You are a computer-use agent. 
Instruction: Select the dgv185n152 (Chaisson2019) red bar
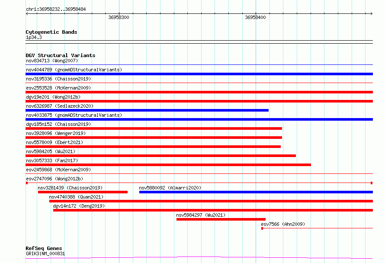(154, 128)
